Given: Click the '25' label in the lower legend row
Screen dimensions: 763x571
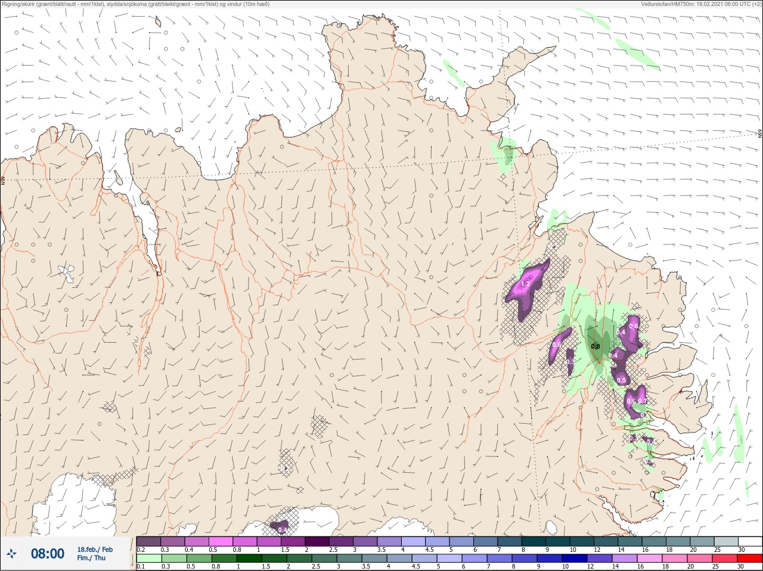Looking at the screenshot, I should pos(715,566).
